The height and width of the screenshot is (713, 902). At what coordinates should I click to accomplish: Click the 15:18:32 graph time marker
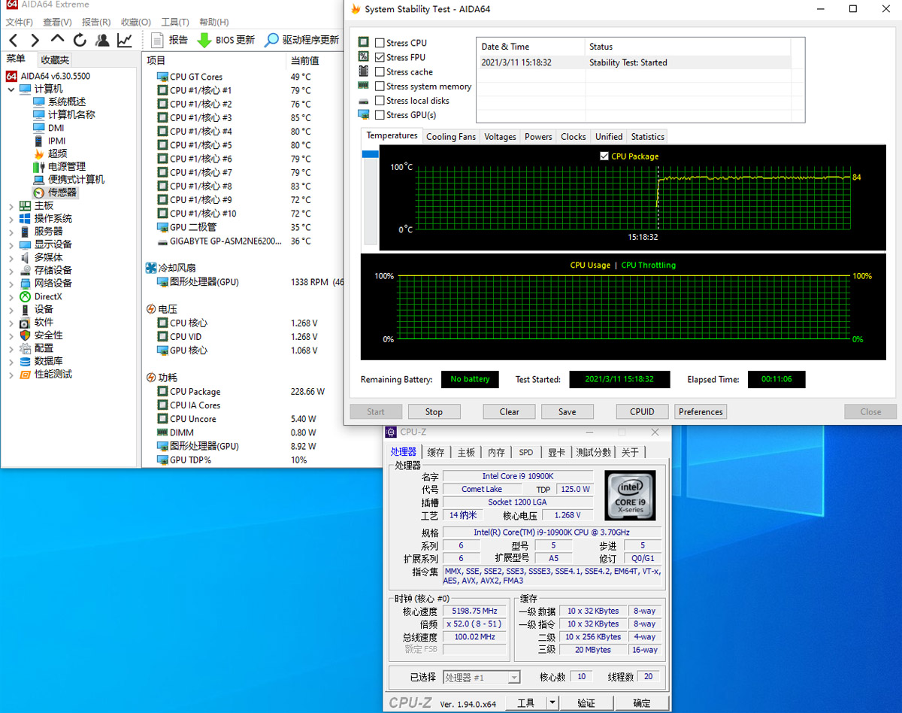pos(643,237)
